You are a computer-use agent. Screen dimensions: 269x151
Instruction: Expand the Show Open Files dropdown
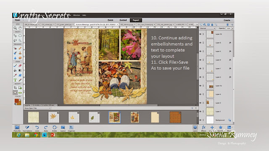click(x=37, y=108)
